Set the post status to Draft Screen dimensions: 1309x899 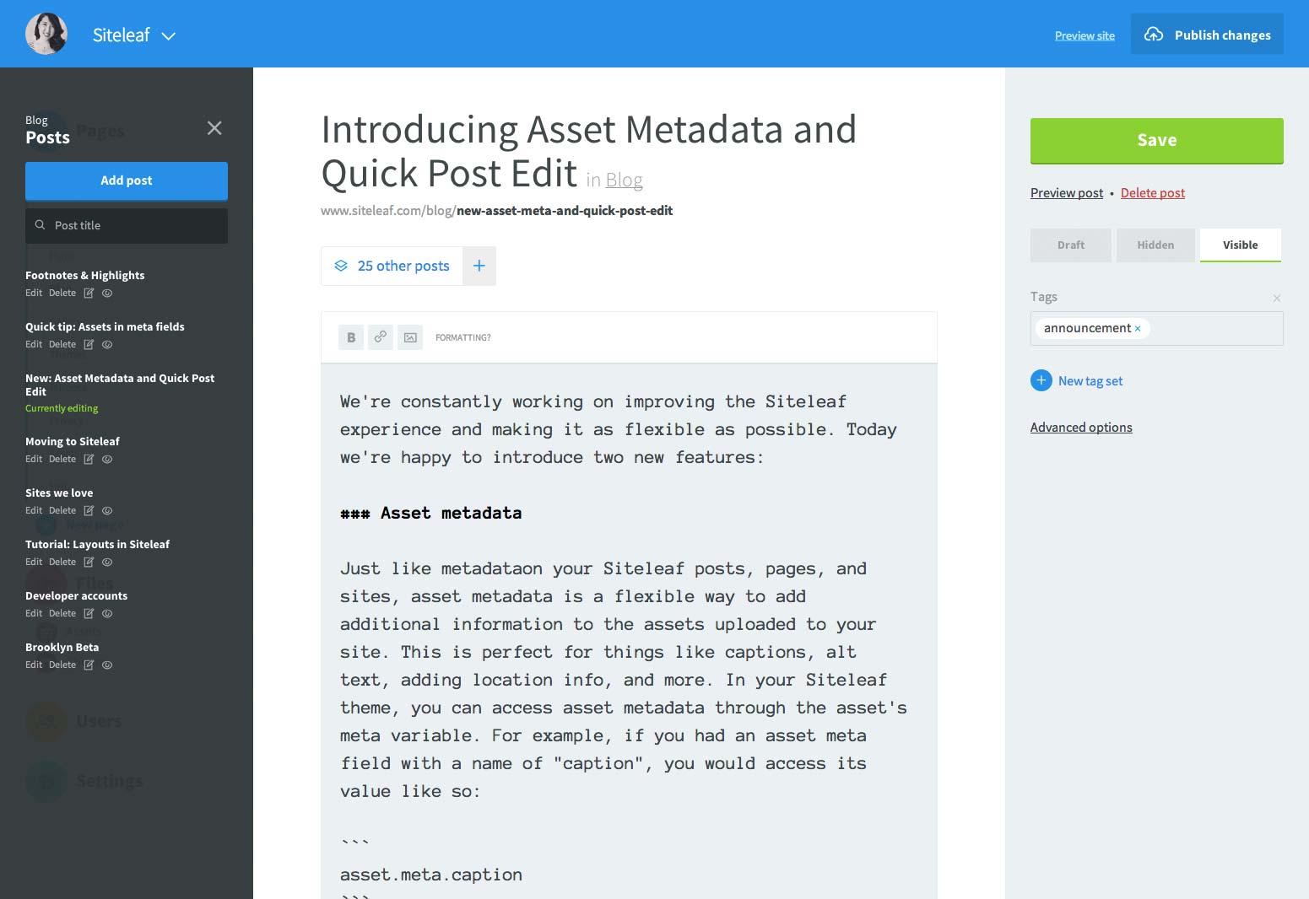[1070, 245]
